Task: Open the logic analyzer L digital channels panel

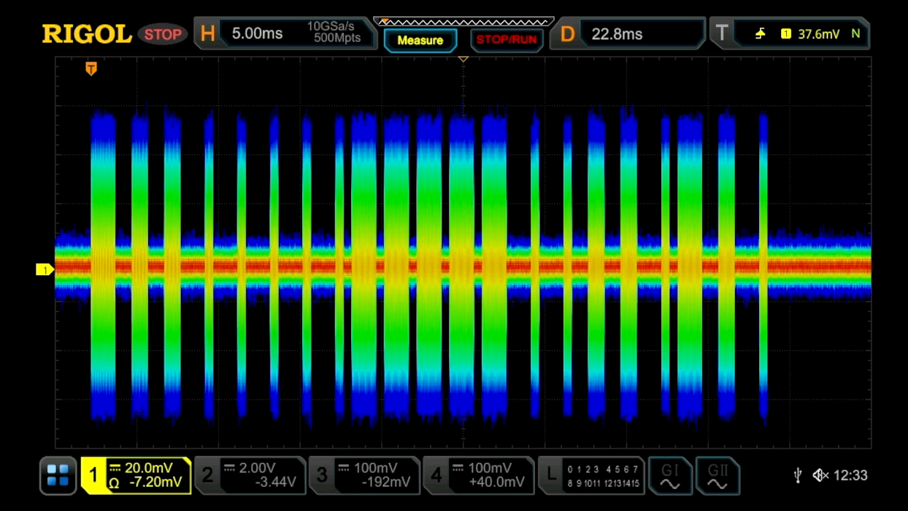Action: coord(591,475)
